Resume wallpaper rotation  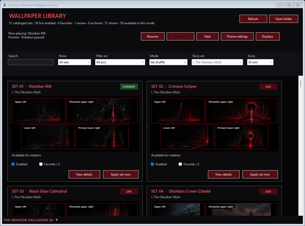click(x=152, y=36)
